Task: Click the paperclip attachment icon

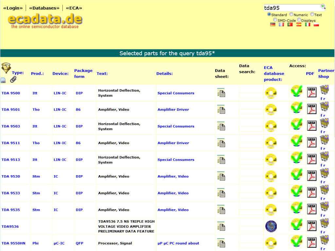Action: 13,80
